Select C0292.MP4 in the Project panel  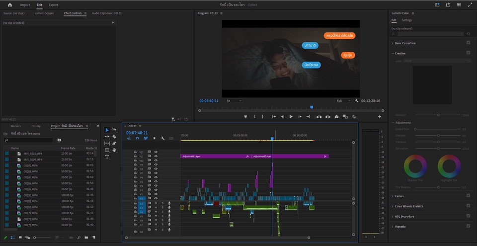(30, 164)
